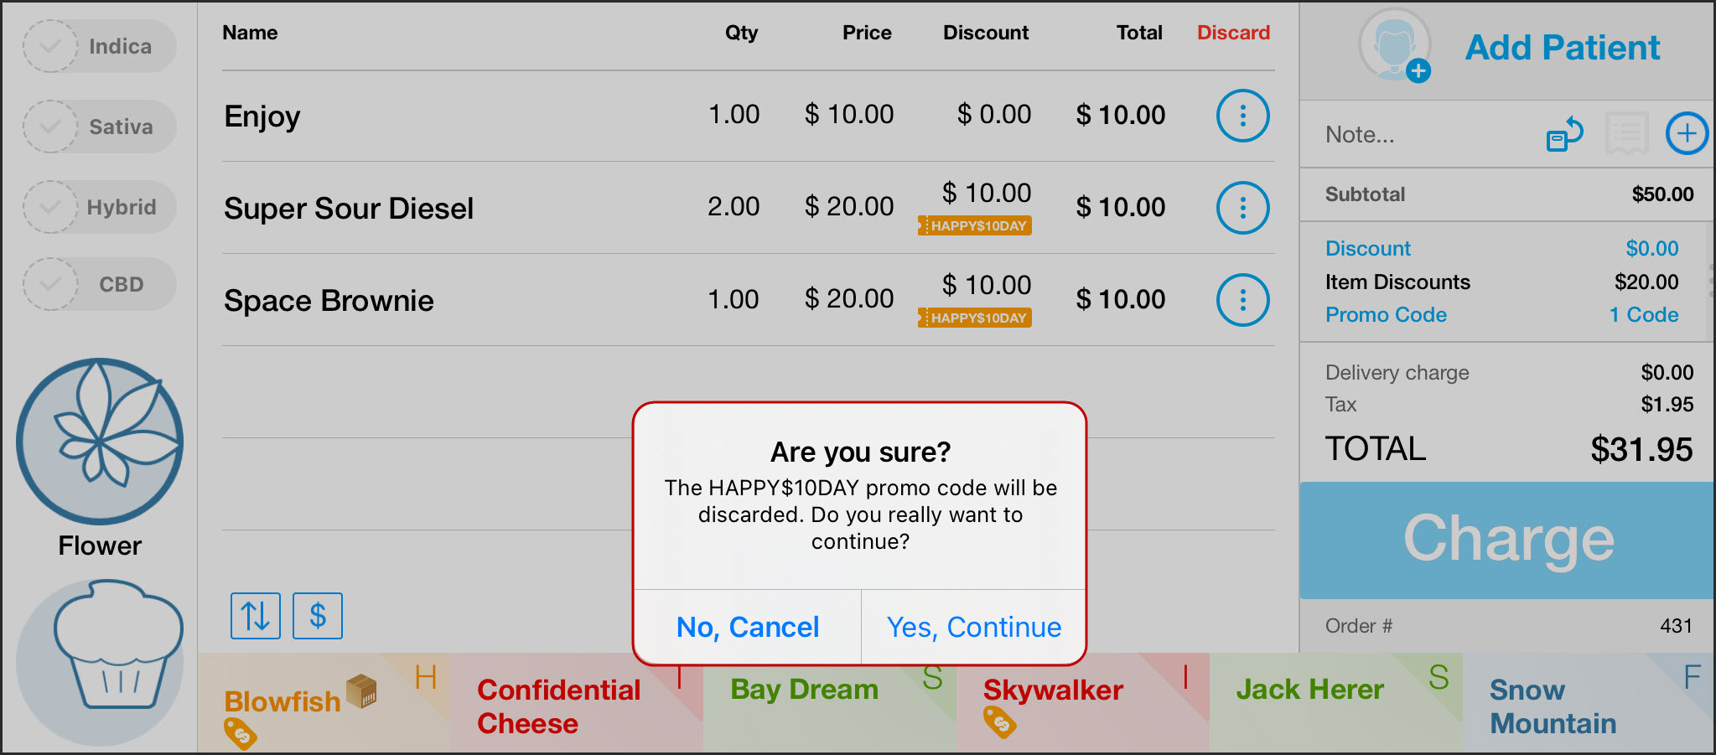The height and width of the screenshot is (755, 1716).
Task: Click the HAPPY$10DAY tag on Space Brownie
Action: pyautogui.click(x=973, y=318)
